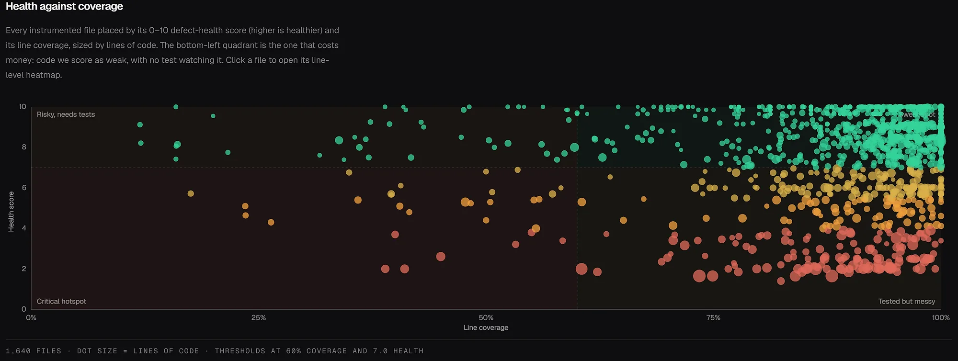Open the green dot at 12% coverage, health 9
958x361 pixels.
click(140, 124)
